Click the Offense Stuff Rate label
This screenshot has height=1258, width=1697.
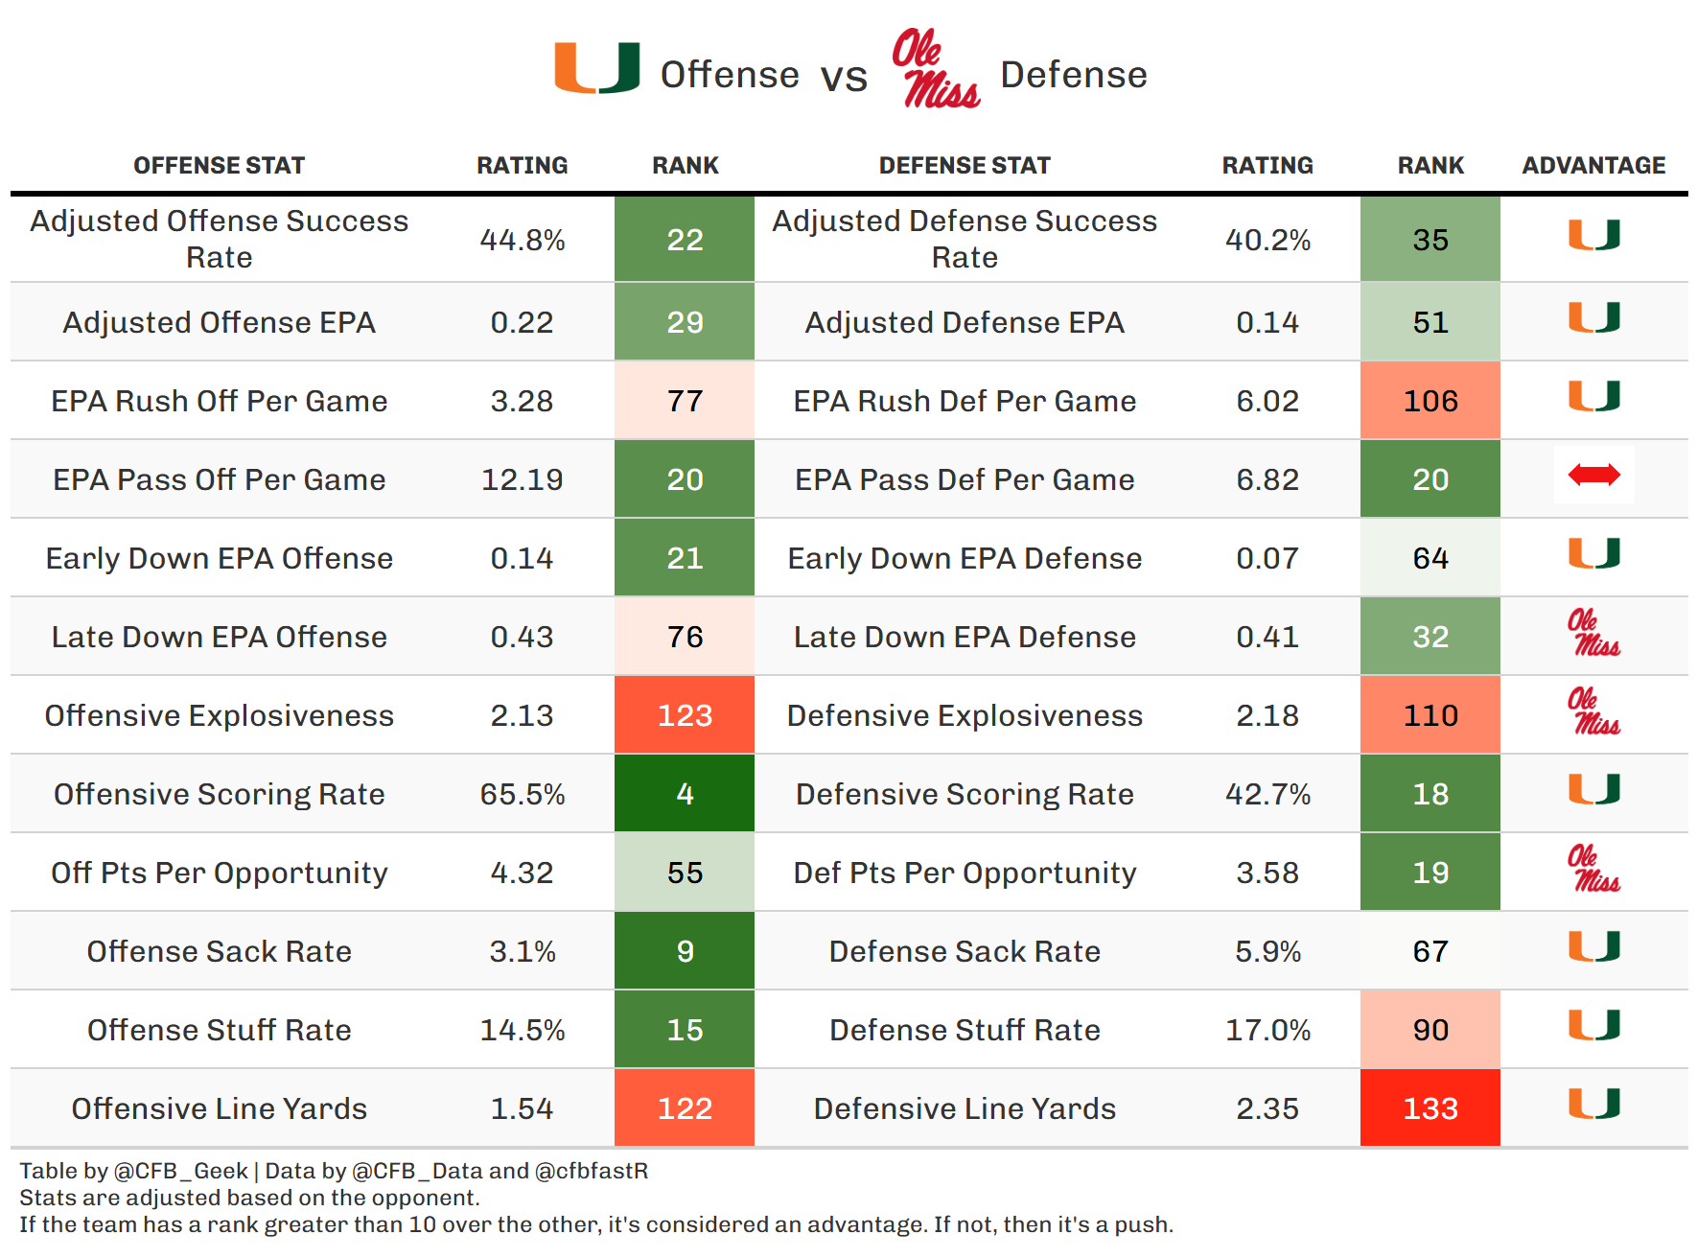click(219, 1030)
